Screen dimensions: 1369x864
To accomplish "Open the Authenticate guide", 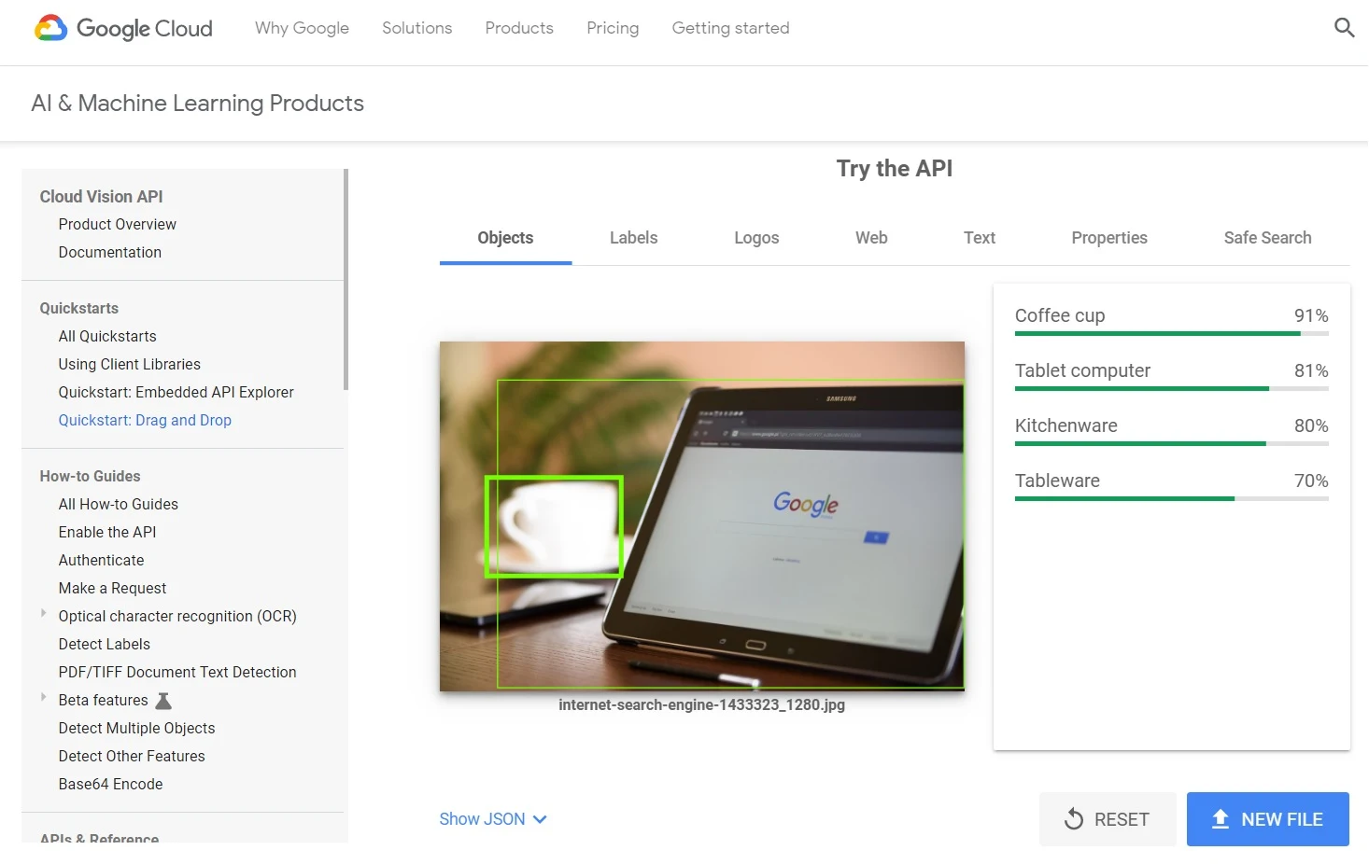I will (x=101, y=560).
